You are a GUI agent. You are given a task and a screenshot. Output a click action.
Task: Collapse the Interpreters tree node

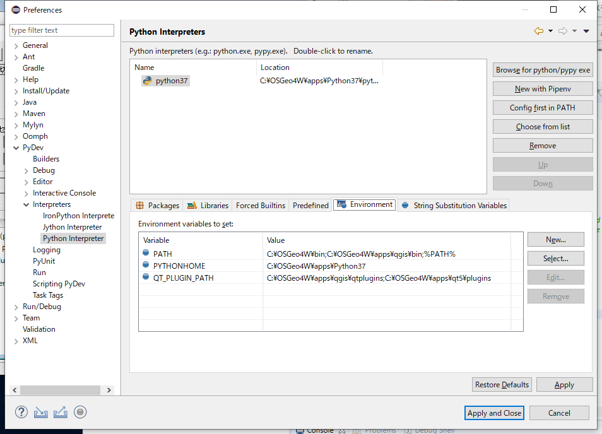pyautogui.click(x=27, y=204)
